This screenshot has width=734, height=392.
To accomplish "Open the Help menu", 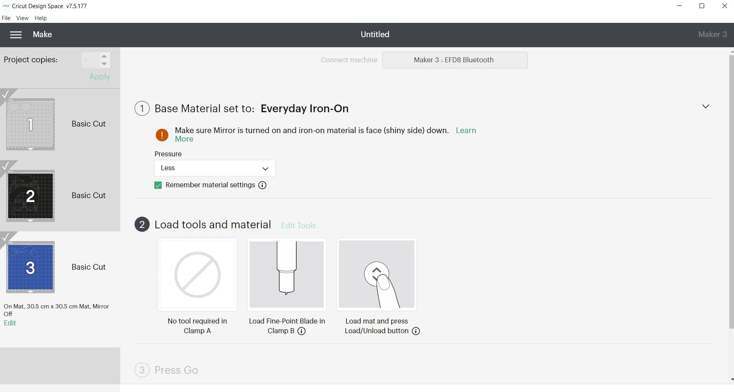I will tap(40, 18).
